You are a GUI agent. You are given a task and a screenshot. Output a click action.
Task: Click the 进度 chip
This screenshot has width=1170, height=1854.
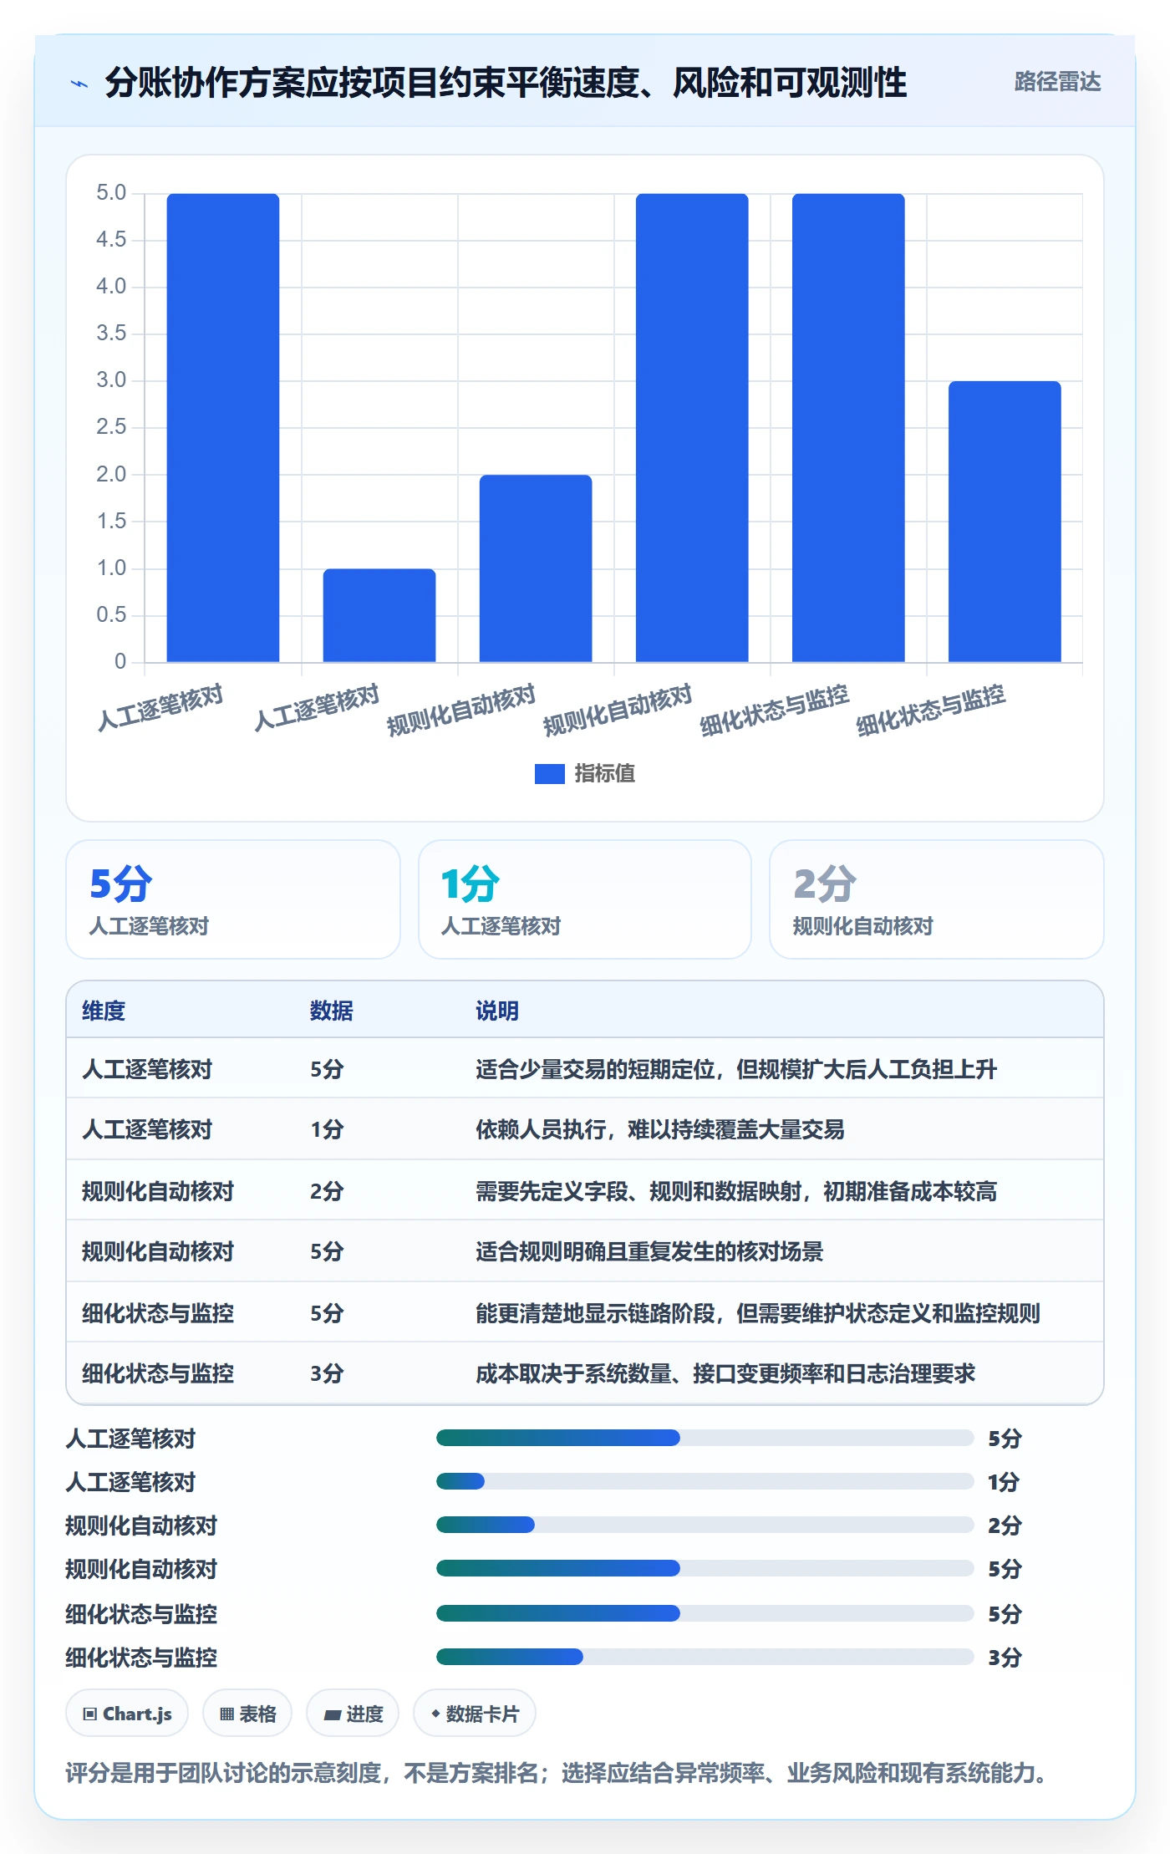pyautogui.click(x=353, y=1714)
